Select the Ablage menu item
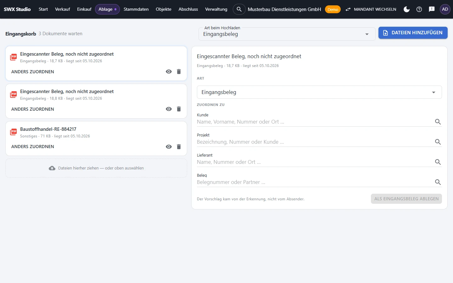 click(107, 9)
